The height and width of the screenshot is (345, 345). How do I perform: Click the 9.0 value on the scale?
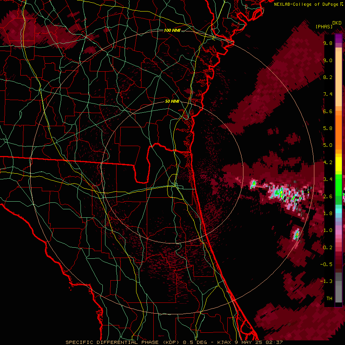tap(328, 61)
